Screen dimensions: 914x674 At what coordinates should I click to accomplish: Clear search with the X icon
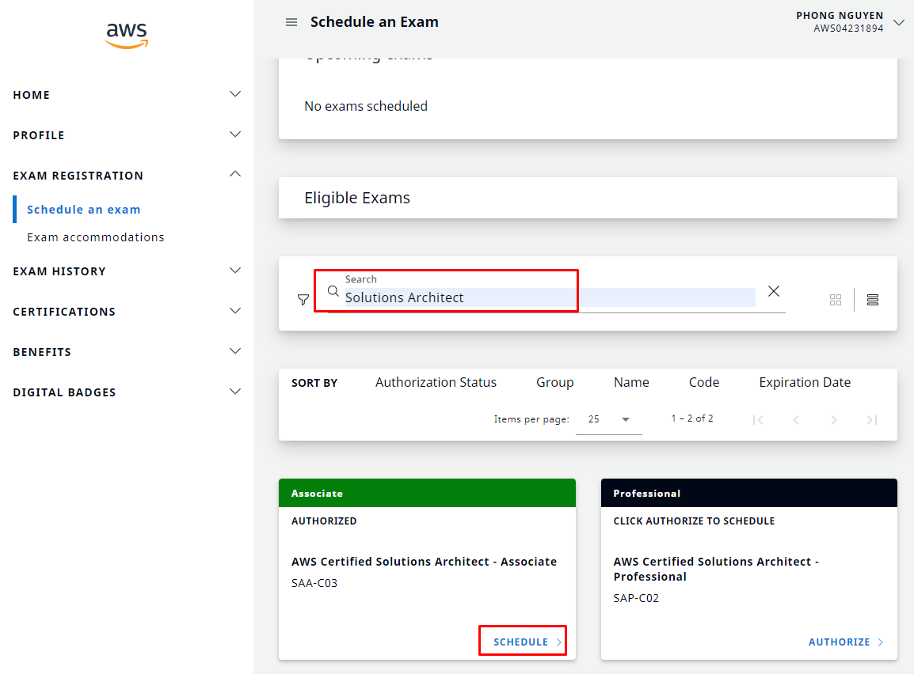(774, 292)
